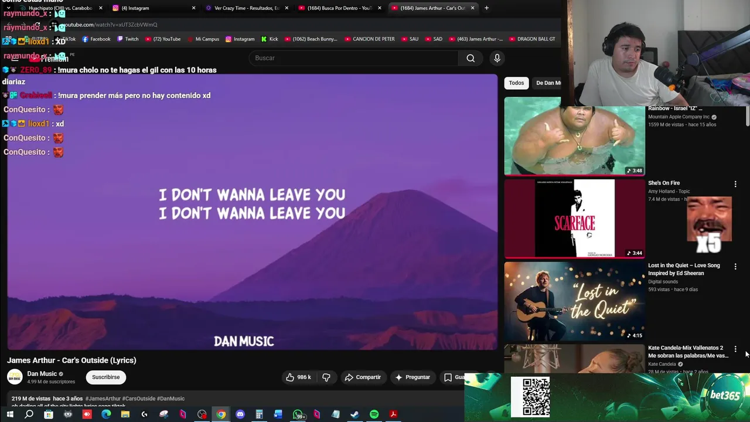
Task: Open Steam from the taskbar
Action: [354, 415]
